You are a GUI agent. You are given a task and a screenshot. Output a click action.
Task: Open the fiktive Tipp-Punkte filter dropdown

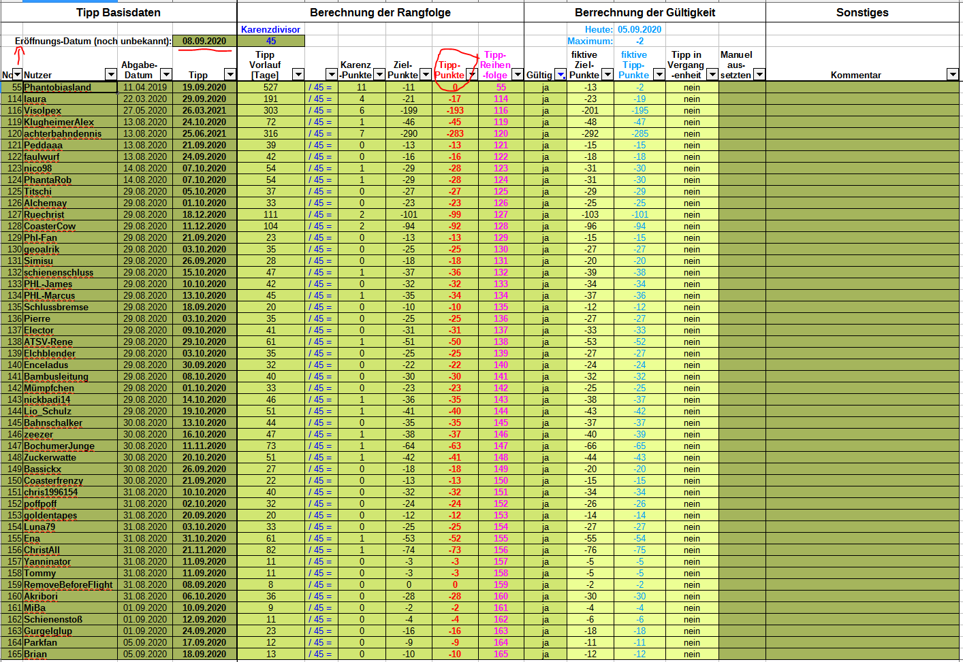pyautogui.click(x=659, y=74)
